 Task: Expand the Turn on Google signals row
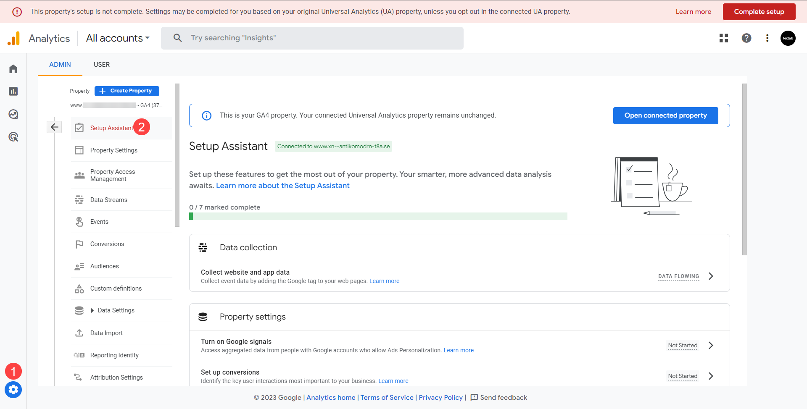[711, 346]
